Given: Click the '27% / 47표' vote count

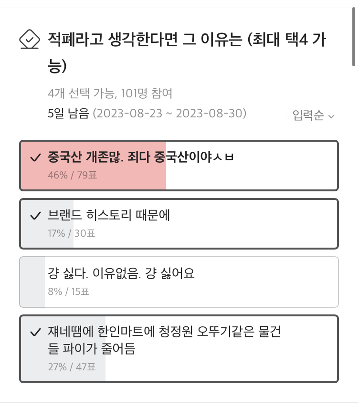Looking at the screenshot, I should click(x=72, y=367).
